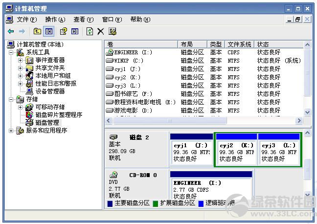Expand the 服务和应用程序 node
The height and width of the screenshot is (224, 317).
coord(11,131)
